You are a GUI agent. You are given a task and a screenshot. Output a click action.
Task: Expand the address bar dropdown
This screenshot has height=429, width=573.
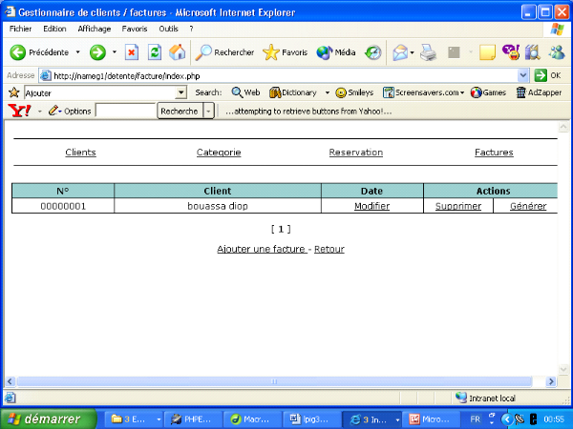coord(523,75)
